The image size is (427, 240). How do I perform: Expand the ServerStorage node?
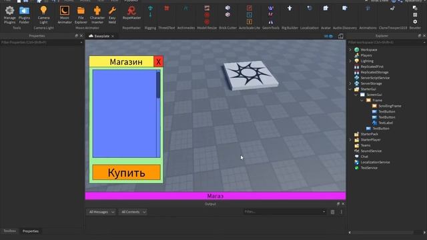click(x=350, y=83)
